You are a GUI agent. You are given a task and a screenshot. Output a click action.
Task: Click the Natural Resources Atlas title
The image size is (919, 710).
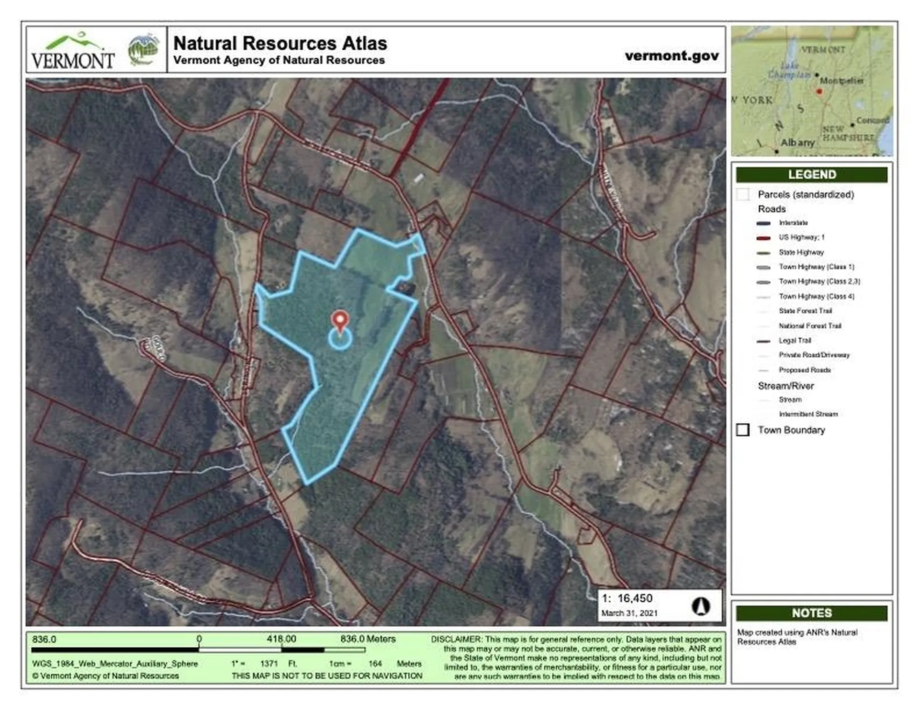(280, 43)
